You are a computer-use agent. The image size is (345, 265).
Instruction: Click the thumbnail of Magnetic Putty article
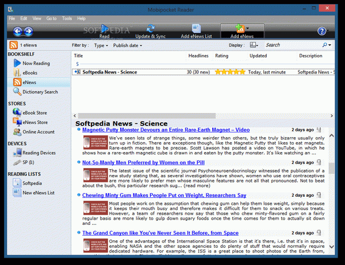(95, 142)
